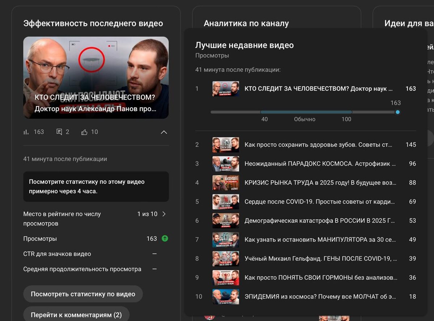Screen dimensions: 434x321
Task: Click Средняя продолжительность просмотра row
Action: coord(96,269)
